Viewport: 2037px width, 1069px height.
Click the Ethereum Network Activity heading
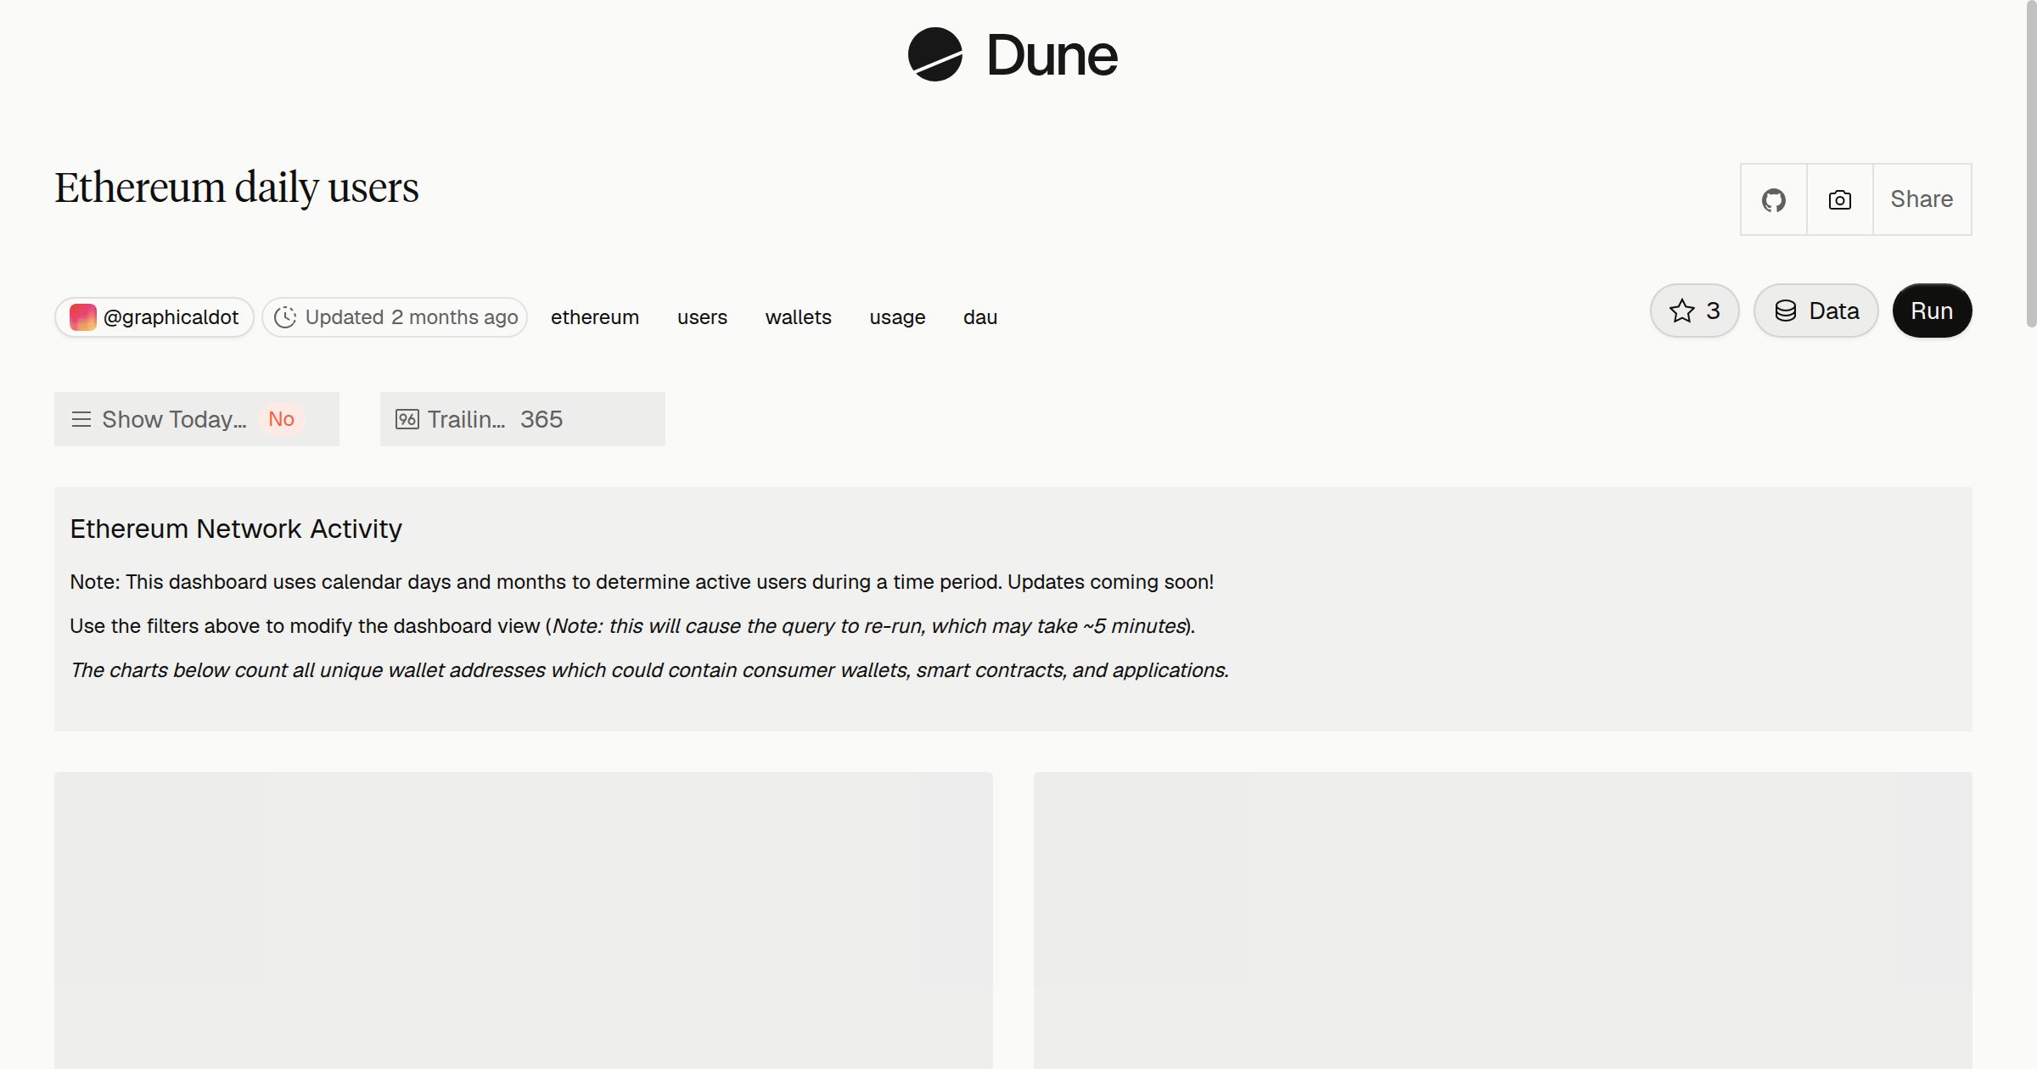pyautogui.click(x=236, y=529)
